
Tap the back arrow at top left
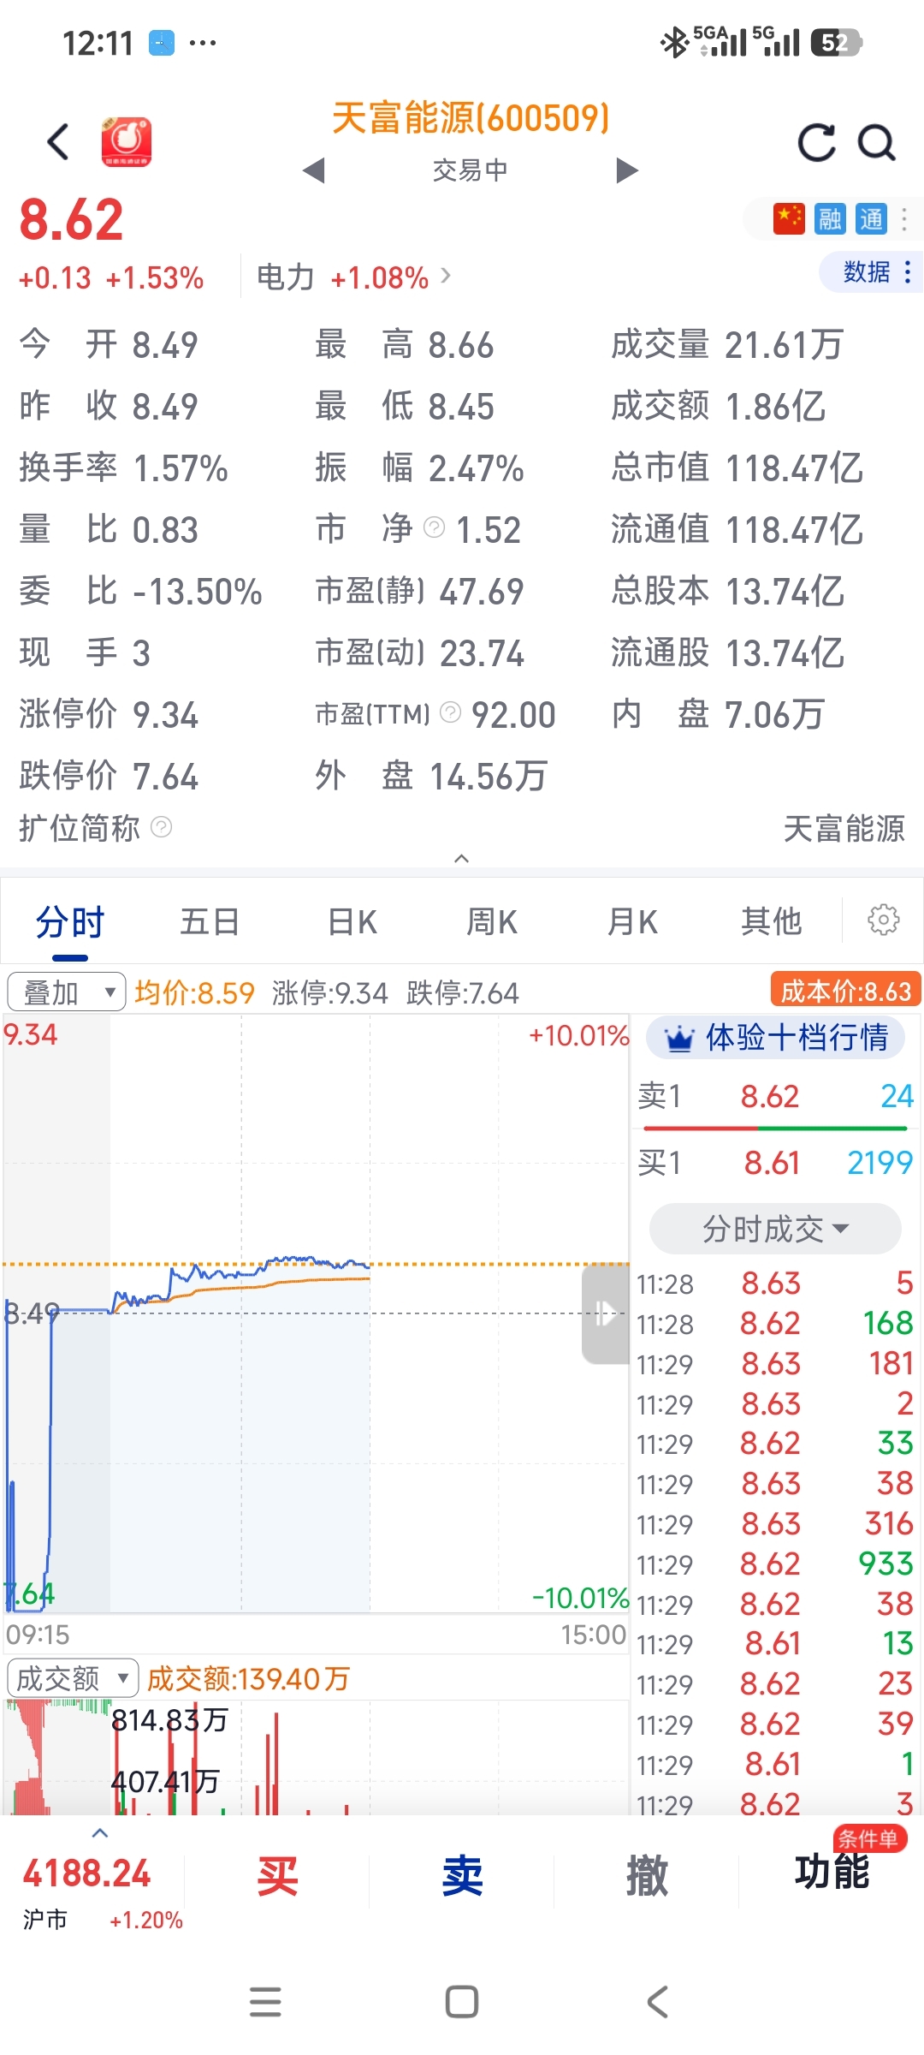click(58, 142)
